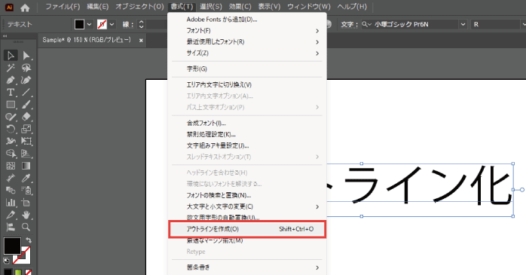
Task: Select the Symbol Sprayer tool
Action: click(x=26, y=191)
